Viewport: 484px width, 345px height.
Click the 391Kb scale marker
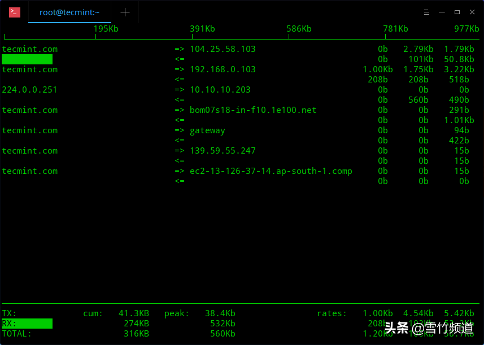[x=202, y=29]
